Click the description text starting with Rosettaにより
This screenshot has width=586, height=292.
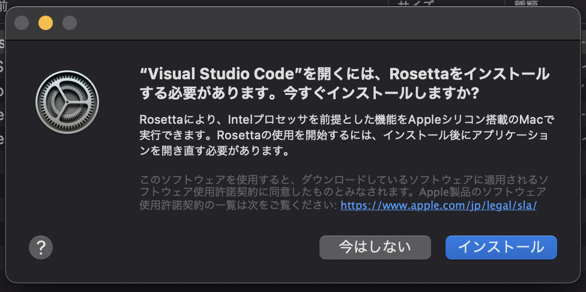coord(347,136)
